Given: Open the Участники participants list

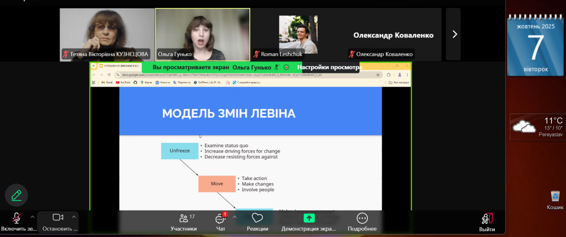Looking at the screenshot, I should click(x=184, y=218).
